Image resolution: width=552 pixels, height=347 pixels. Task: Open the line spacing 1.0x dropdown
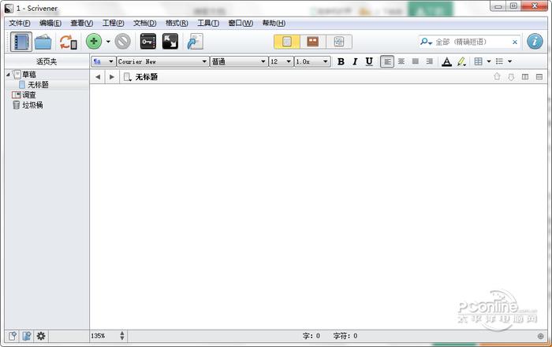312,61
